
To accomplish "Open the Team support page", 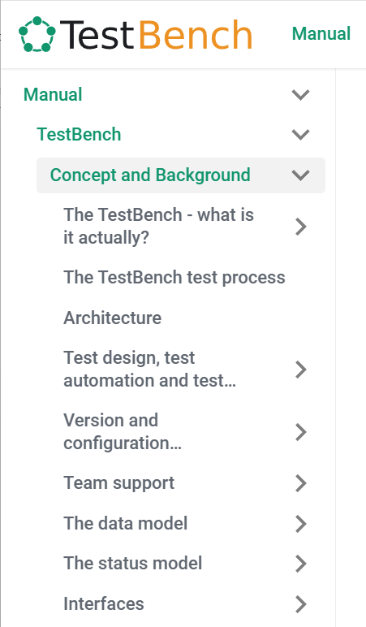I will (x=118, y=483).
